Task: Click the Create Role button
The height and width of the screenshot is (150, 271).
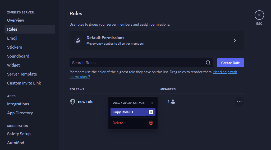Action: point(230,63)
